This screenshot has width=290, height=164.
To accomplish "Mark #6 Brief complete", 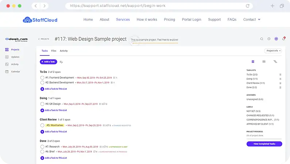I will [x=42, y=152].
